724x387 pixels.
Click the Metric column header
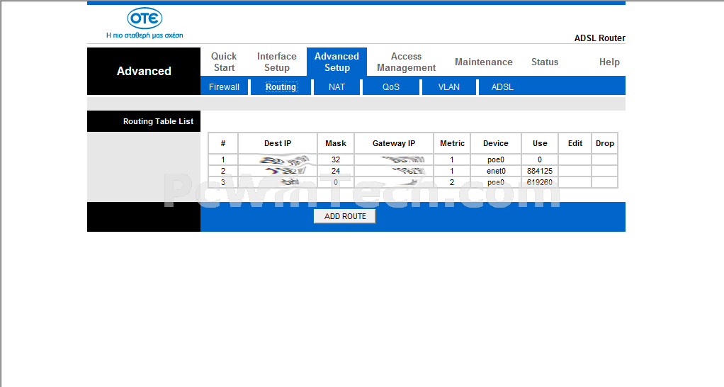452,143
